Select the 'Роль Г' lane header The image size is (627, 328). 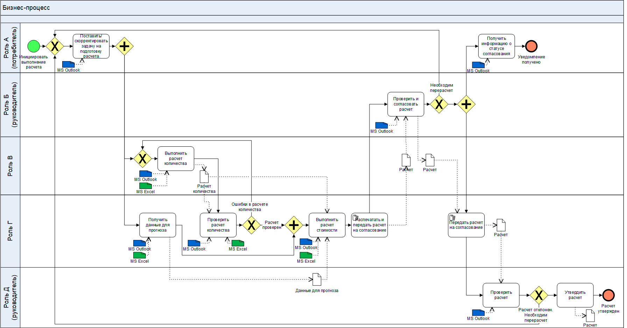click(x=10, y=231)
